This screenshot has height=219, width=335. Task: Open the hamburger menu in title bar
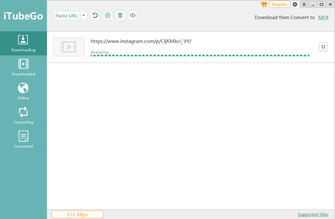(304, 4)
